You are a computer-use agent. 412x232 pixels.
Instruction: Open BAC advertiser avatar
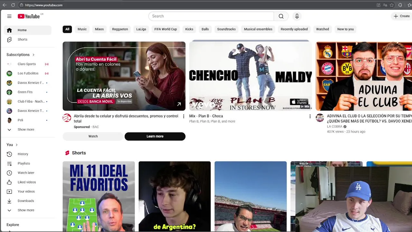click(67, 118)
